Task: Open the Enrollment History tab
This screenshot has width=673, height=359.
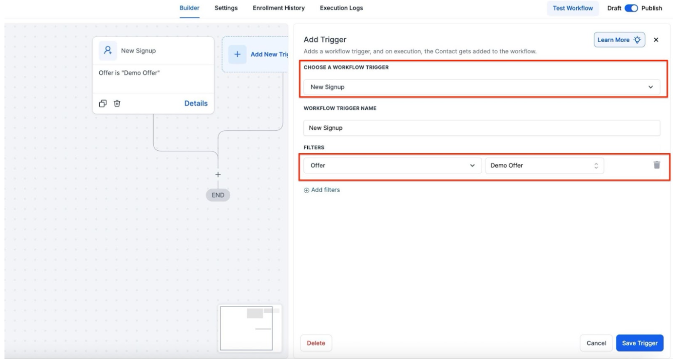Action: (279, 8)
